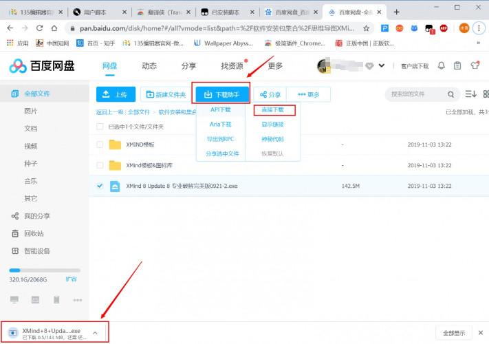Open the XMind模板&图标库 folder icon
489x344 pixels.
[115, 165]
